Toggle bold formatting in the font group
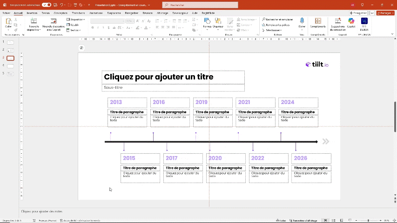 tap(93, 28)
